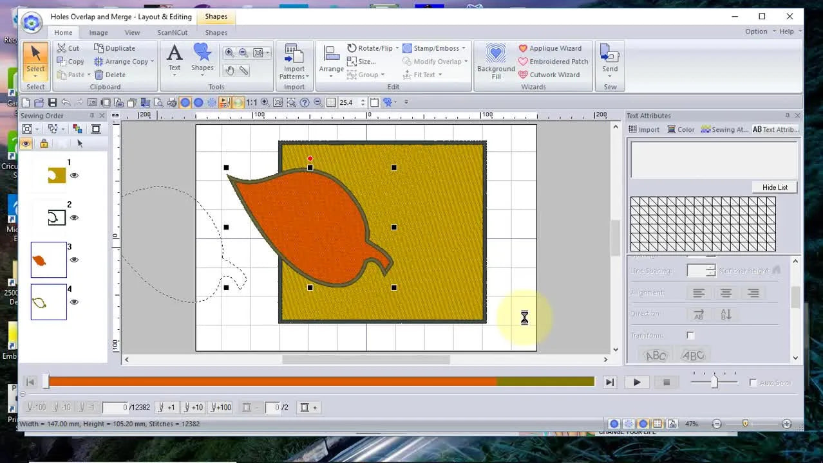Image resolution: width=823 pixels, height=463 pixels.
Task: Click the Save icon on the quick toolbar
Action: pos(52,102)
